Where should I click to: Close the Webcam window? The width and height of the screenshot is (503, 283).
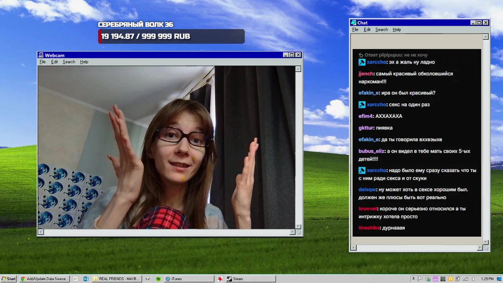[x=298, y=55]
